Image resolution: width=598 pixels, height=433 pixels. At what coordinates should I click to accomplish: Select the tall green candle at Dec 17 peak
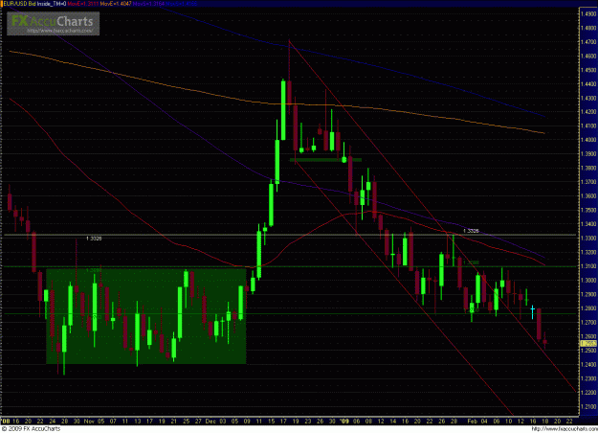[x=283, y=110]
